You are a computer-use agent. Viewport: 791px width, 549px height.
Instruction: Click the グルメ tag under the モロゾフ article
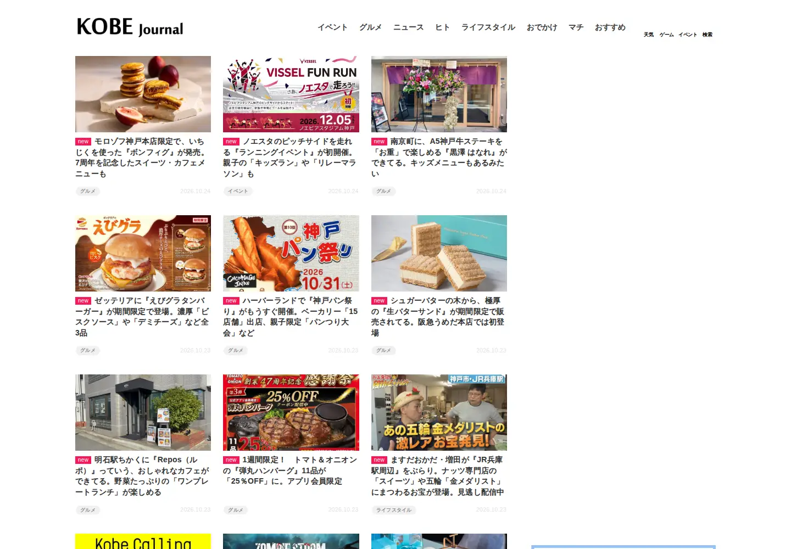click(88, 191)
